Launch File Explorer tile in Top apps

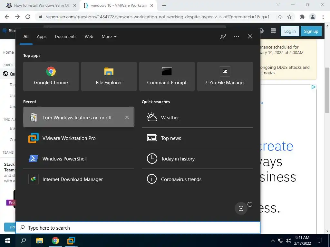pyautogui.click(x=109, y=77)
